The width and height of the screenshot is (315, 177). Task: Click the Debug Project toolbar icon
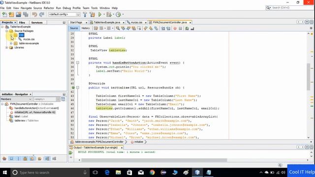[x=109, y=14]
